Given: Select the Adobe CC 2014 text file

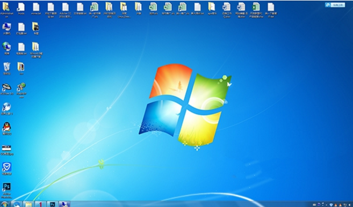Looking at the screenshot, I should click(x=66, y=10).
